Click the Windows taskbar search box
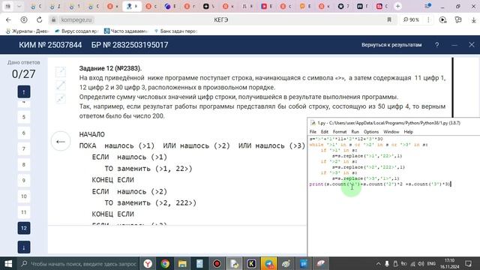The width and height of the screenshot is (480, 270). point(79,263)
